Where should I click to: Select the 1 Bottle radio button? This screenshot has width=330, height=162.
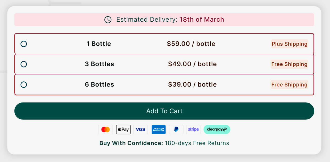pos(24,44)
